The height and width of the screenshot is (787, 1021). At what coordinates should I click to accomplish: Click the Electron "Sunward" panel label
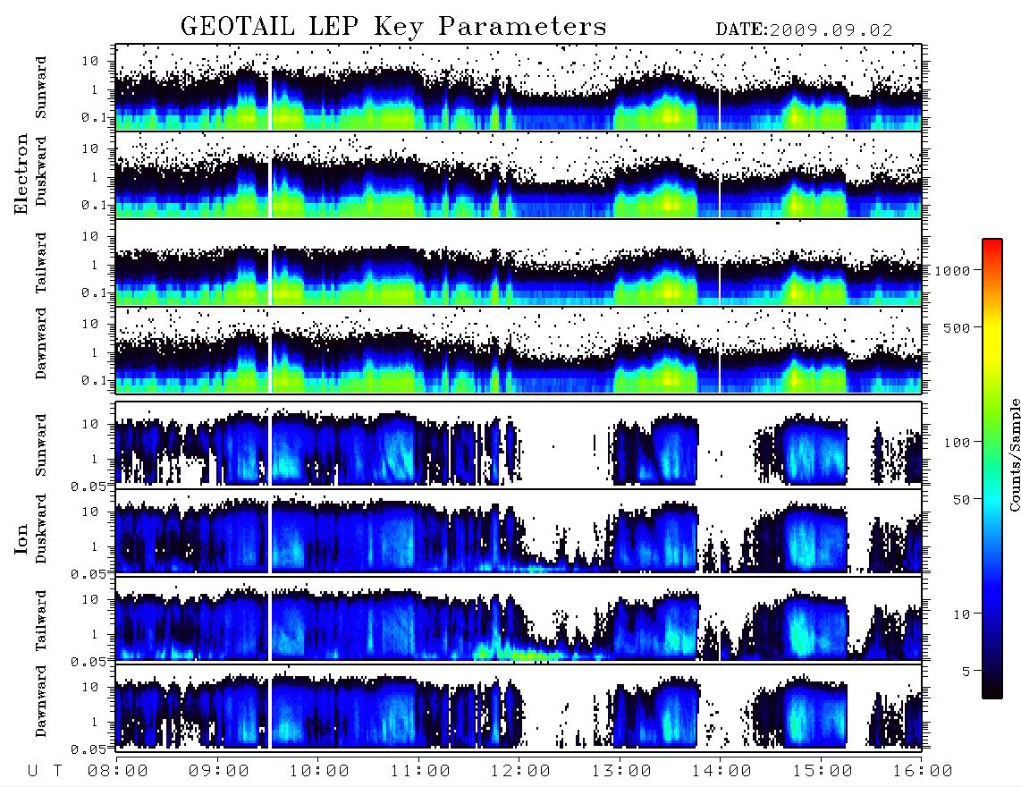click(41, 88)
